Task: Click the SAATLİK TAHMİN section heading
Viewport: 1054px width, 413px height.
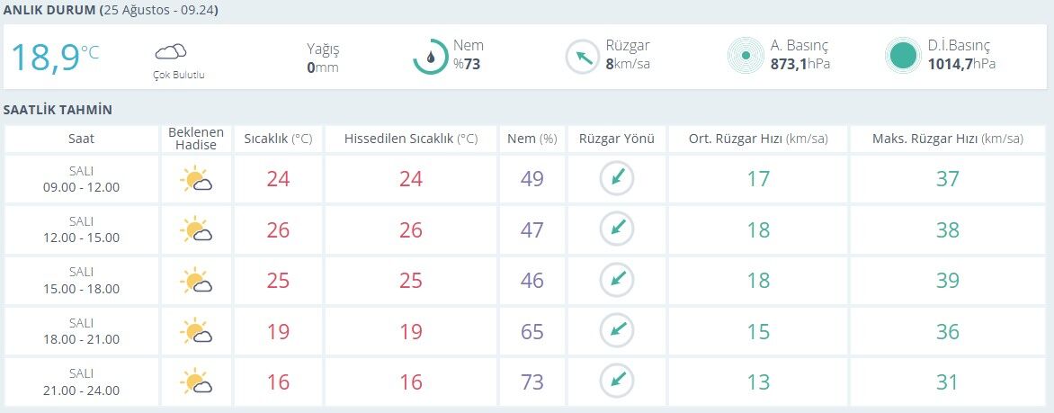Action: tap(58, 110)
